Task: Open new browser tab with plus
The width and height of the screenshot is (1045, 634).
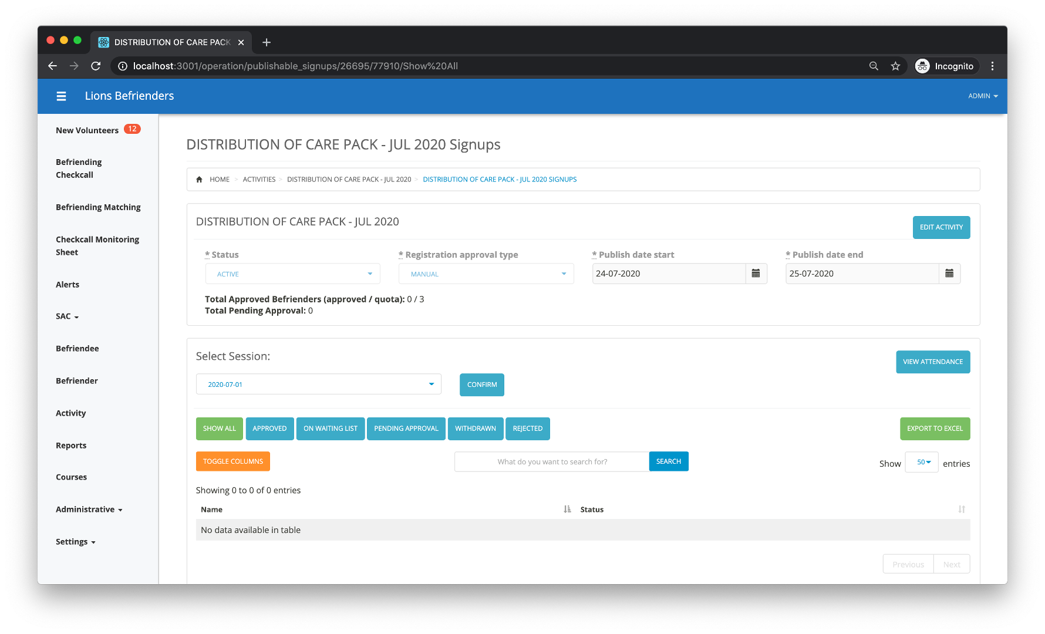Action: (x=267, y=42)
